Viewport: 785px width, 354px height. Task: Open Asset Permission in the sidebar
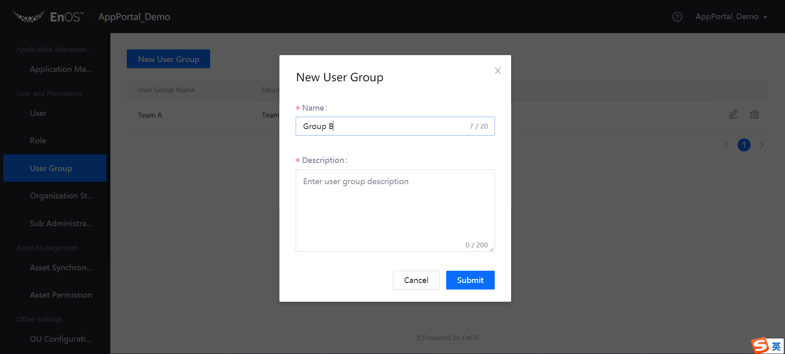tap(61, 295)
